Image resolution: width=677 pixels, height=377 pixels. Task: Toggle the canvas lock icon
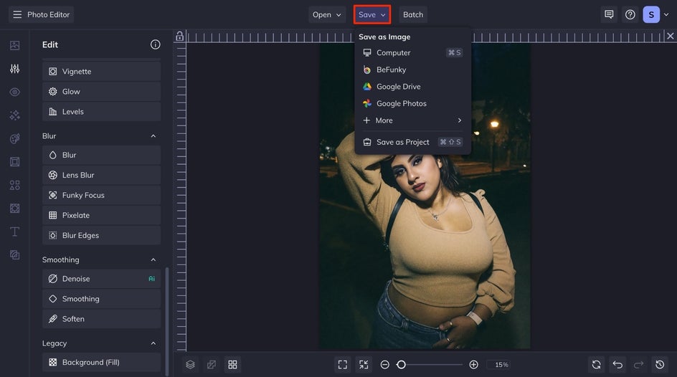point(180,37)
